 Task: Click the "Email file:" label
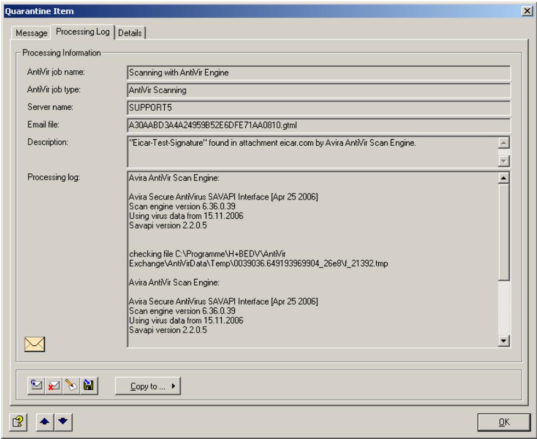[x=43, y=124]
